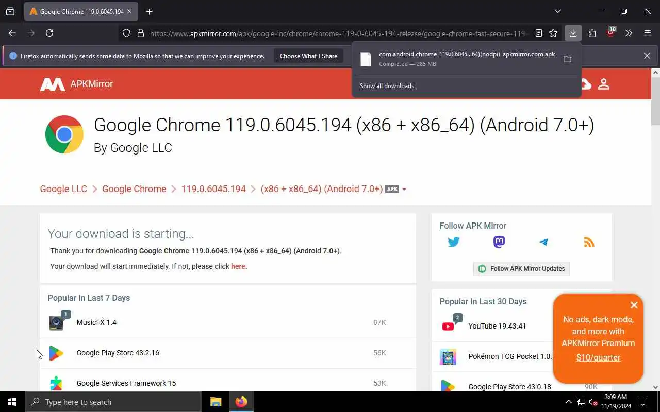The height and width of the screenshot is (412, 660).
Task: Open the muted volume tray icon
Action: [593, 402]
